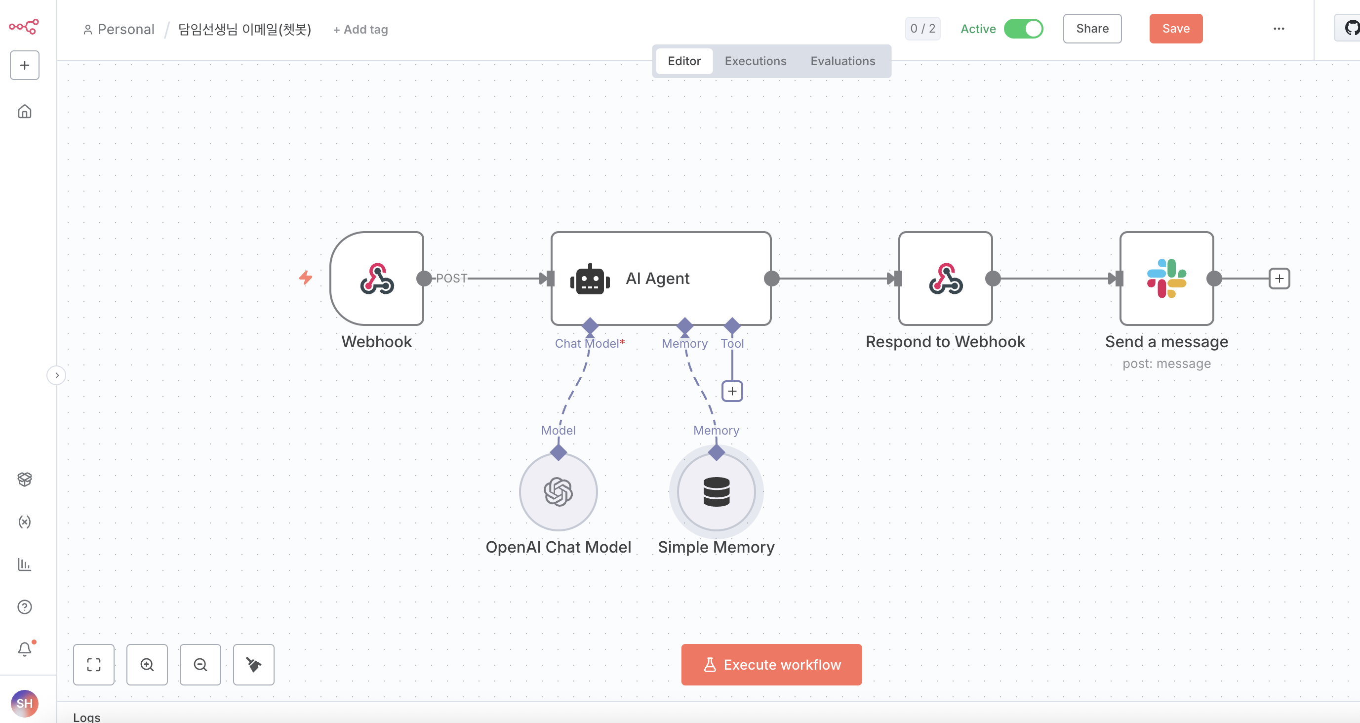Add a node after Send a message
The image size is (1360, 723).
1279,279
